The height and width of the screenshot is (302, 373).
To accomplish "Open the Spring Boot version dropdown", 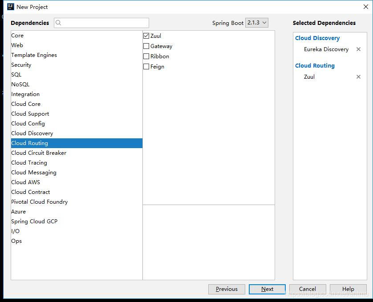I will (257, 23).
